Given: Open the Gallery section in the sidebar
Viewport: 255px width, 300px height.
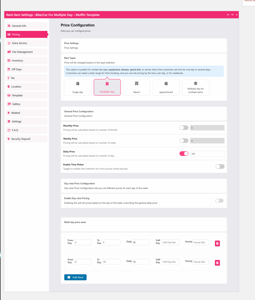Looking at the screenshot, I should point(18,104).
